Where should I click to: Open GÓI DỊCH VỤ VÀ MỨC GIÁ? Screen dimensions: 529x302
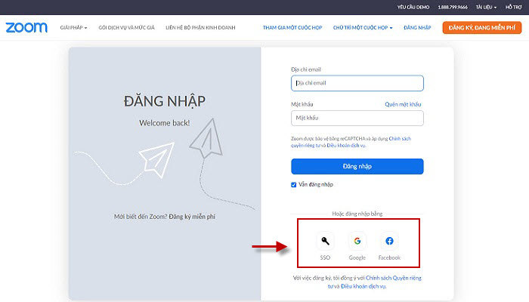click(x=126, y=28)
